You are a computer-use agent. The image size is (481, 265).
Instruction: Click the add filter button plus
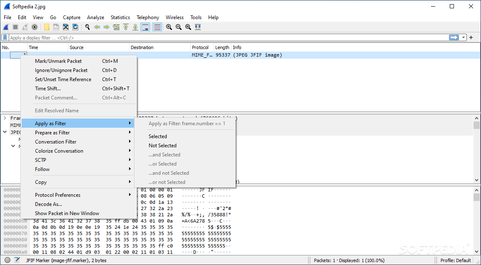(x=471, y=37)
